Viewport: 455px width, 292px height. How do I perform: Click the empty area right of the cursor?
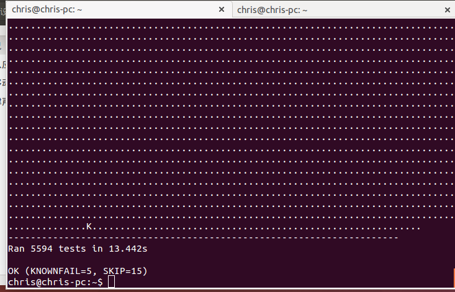point(279,282)
